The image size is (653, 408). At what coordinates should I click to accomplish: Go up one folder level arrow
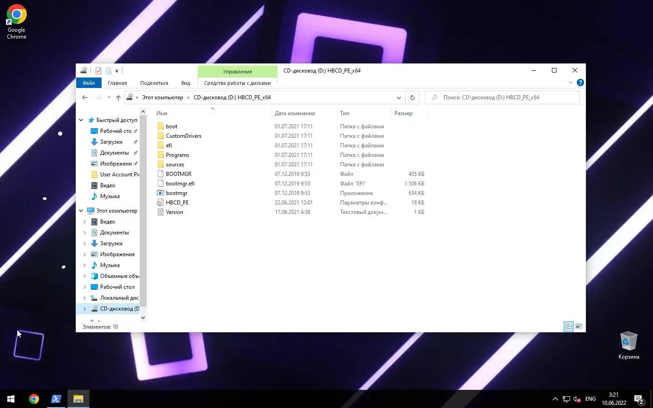click(118, 97)
